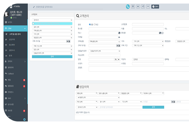Click the star favorites icon in toolbar
Viewport: 189px width, 125px height.
pyautogui.click(x=138, y=6)
